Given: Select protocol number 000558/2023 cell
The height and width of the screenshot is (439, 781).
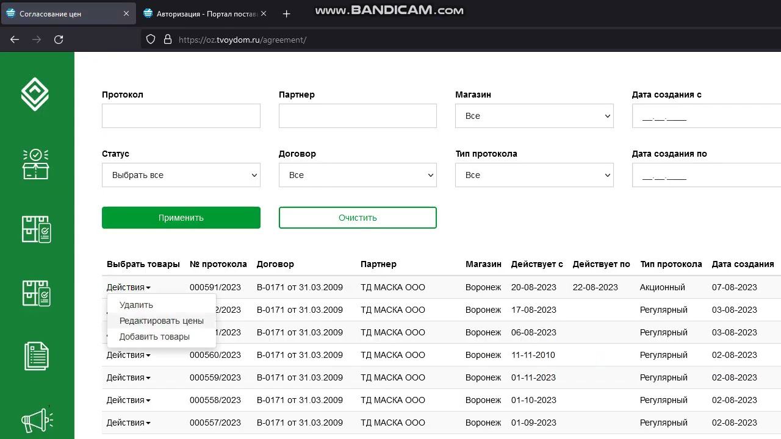Looking at the screenshot, I should (215, 400).
